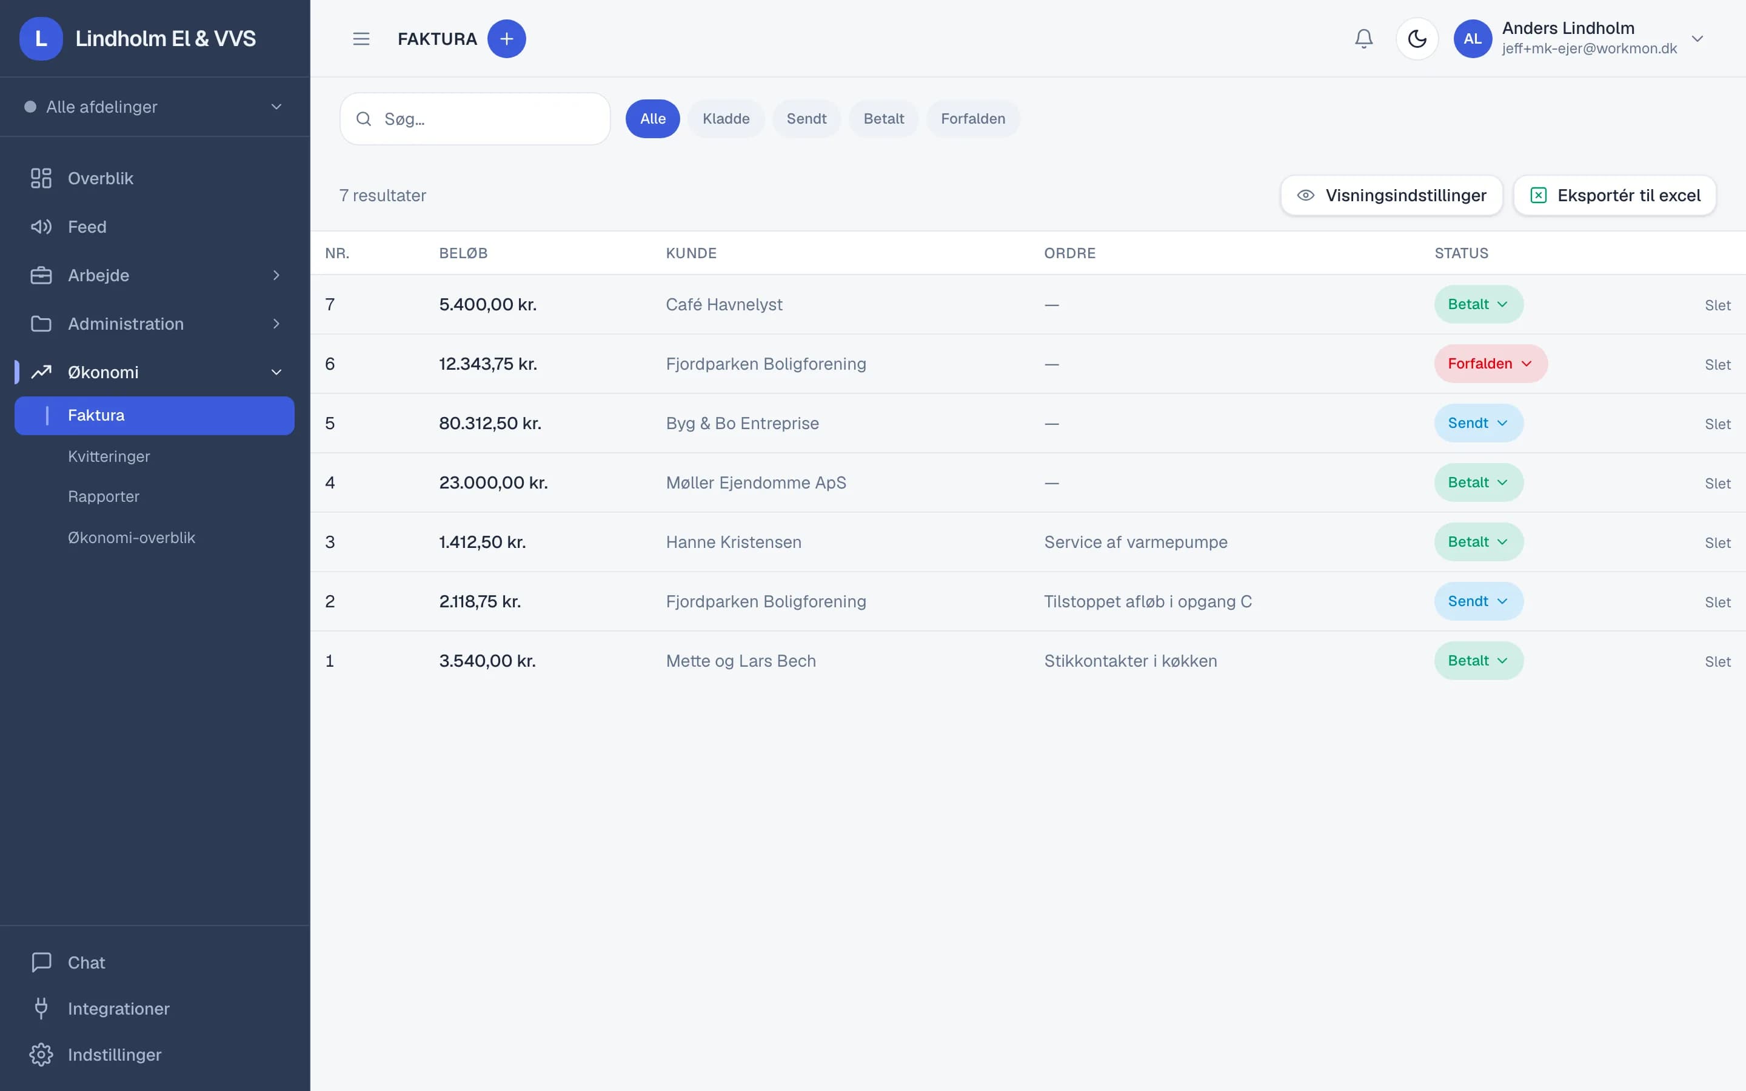Expand the Arbejde menu
The image size is (1746, 1091).
point(155,275)
